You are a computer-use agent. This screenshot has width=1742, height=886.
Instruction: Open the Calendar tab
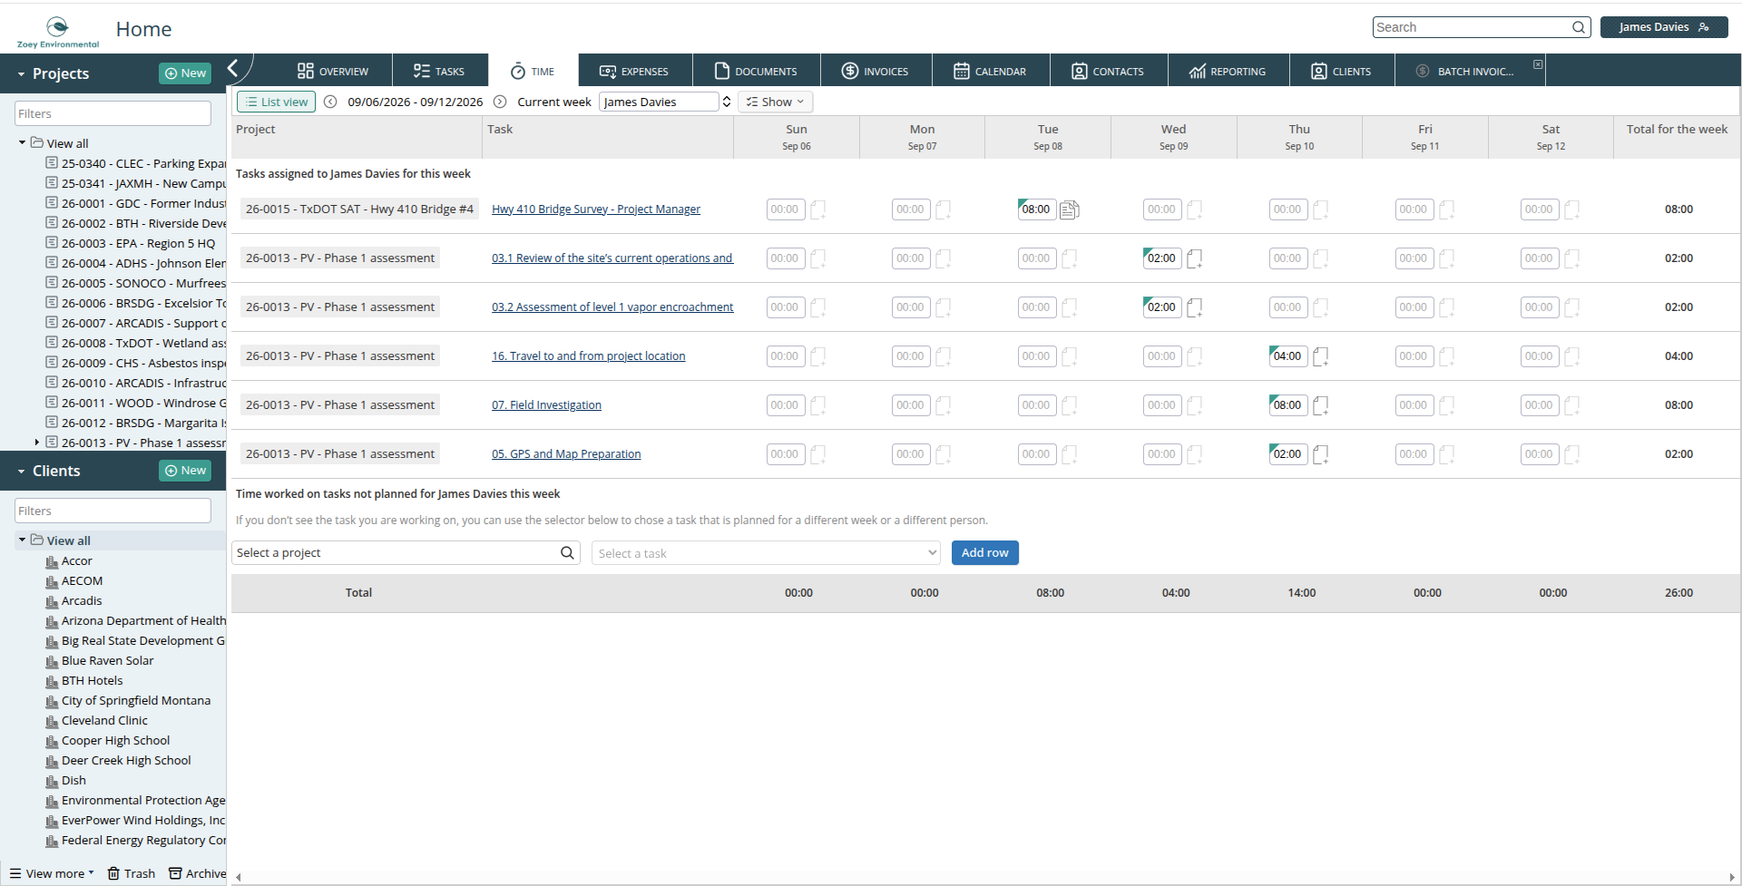tap(990, 71)
